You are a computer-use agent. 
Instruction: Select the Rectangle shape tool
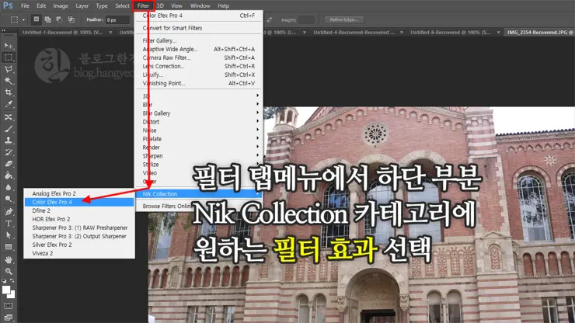[8, 247]
